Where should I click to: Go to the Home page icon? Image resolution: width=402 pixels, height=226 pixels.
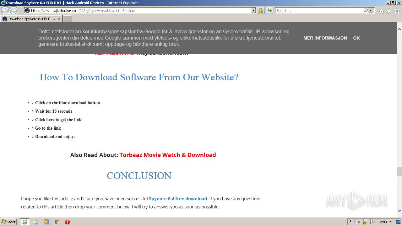(x=381, y=11)
